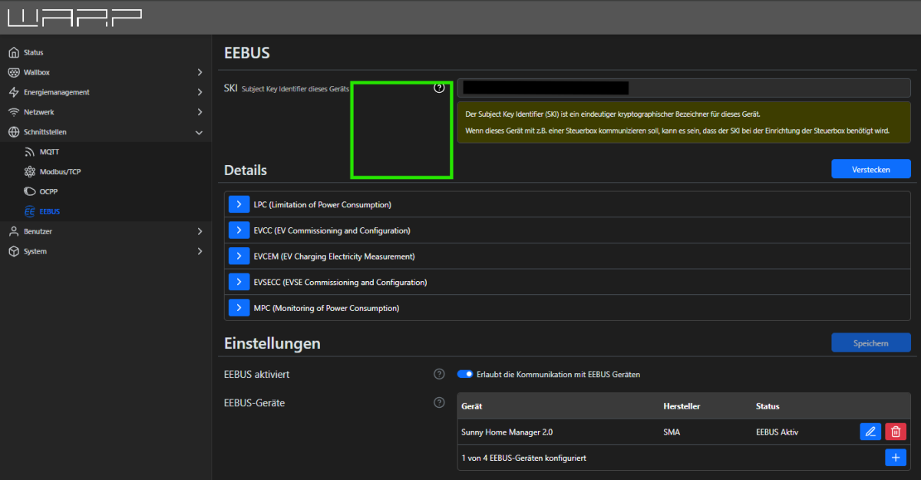Click '1 von 4 EEBUS-Geräten konfiguriert' text
Screen dimensions: 921x480
point(524,458)
